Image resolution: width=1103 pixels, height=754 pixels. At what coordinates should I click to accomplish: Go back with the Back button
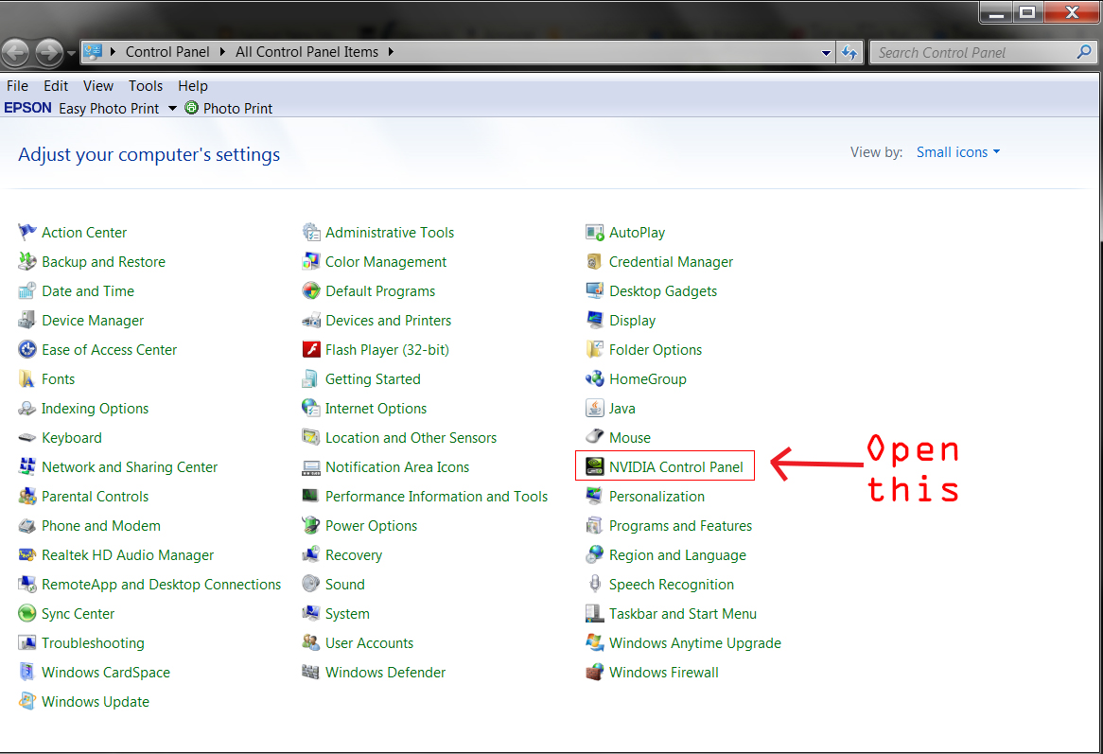point(15,53)
